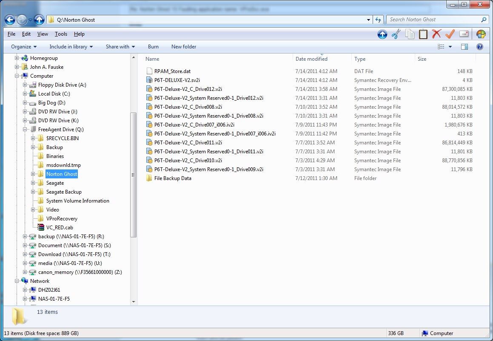Open Help via the question mark icon

pos(480,47)
